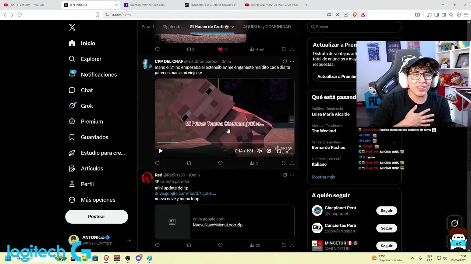
Task: Open Brave Shields lion icon
Action: point(355,15)
